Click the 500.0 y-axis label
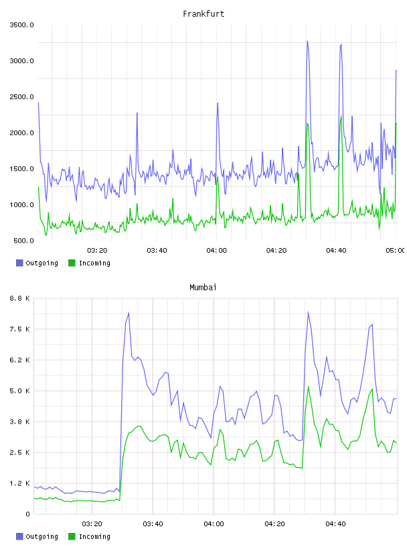The height and width of the screenshot is (547, 407). 23,241
